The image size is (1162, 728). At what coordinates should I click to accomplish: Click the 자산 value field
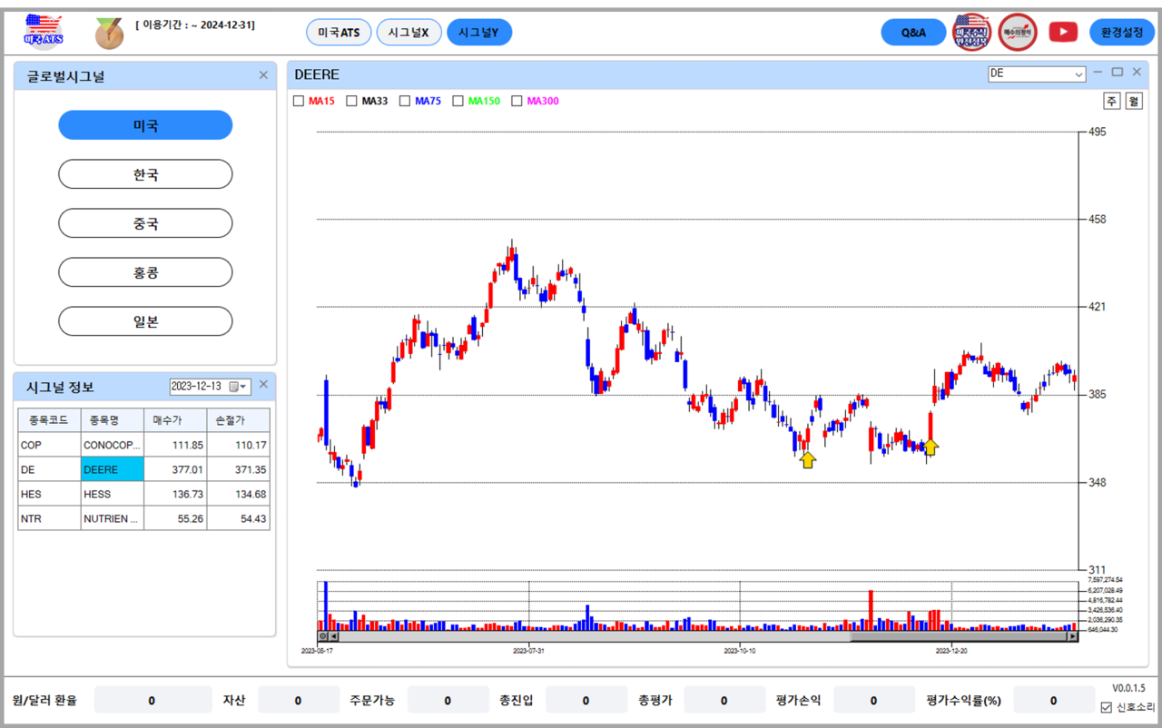click(299, 701)
